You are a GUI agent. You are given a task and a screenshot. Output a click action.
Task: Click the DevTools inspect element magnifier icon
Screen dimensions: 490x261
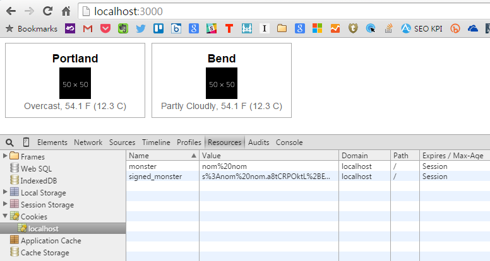pyautogui.click(x=9, y=142)
